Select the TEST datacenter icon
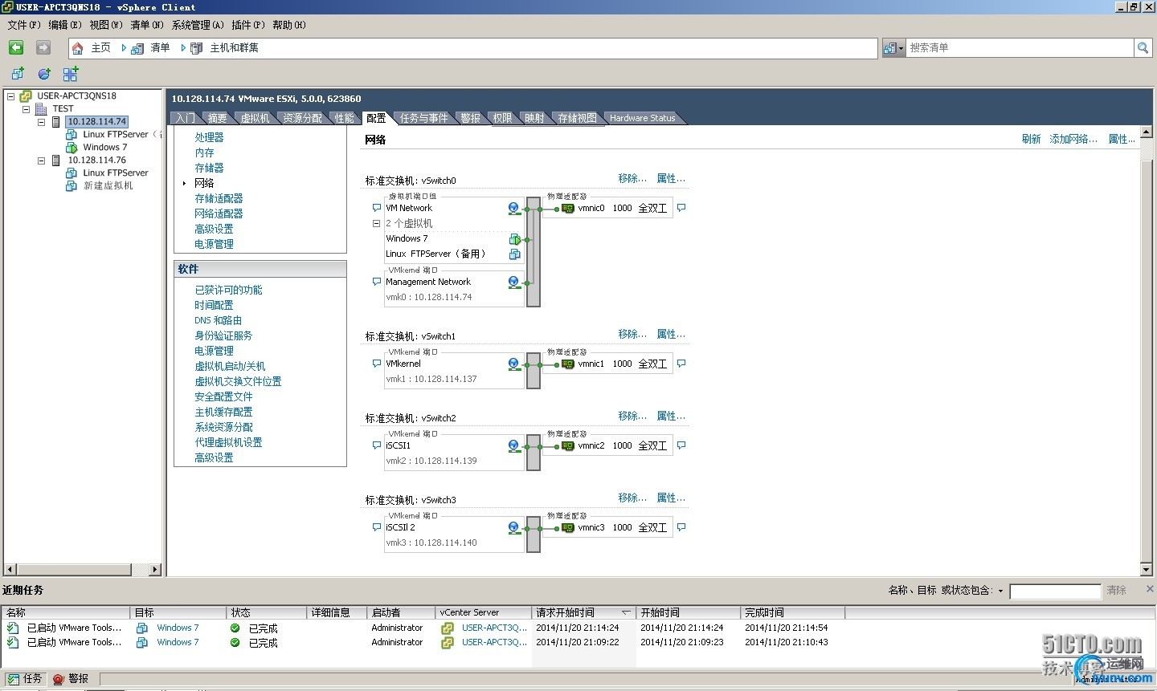1157x691 pixels. tap(41, 109)
